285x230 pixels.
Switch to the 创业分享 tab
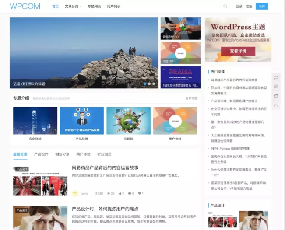click(62, 154)
